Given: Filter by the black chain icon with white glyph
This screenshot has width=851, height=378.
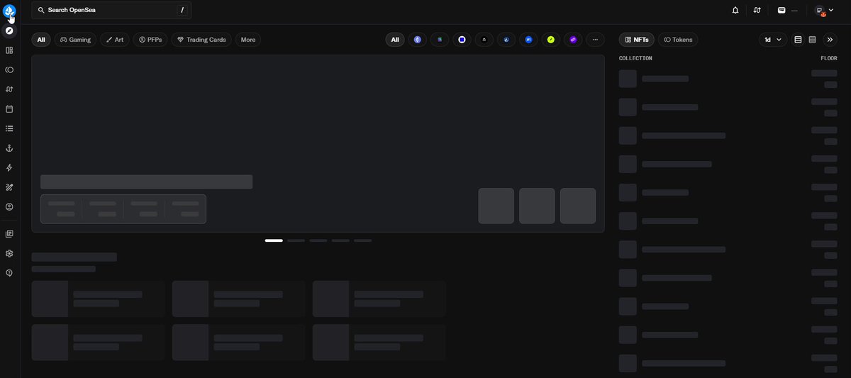Looking at the screenshot, I should (484, 40).
